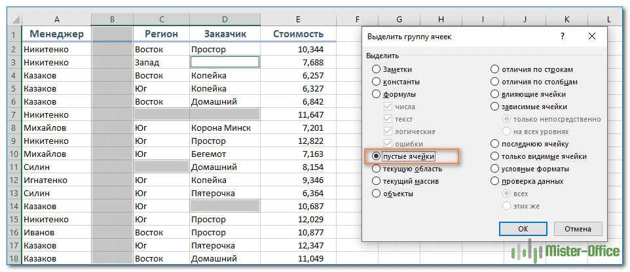Click the dialog help question mark icon
Image resolution: width=630 pixels, height=272 pixels.
click(x=563, y=37)
